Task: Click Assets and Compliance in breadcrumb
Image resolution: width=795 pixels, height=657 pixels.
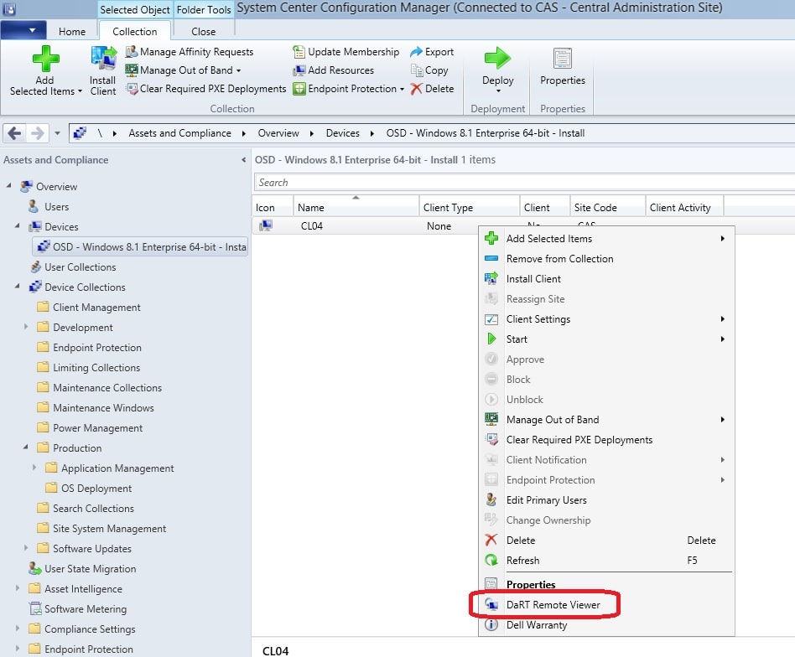Action: click(179, 133)
